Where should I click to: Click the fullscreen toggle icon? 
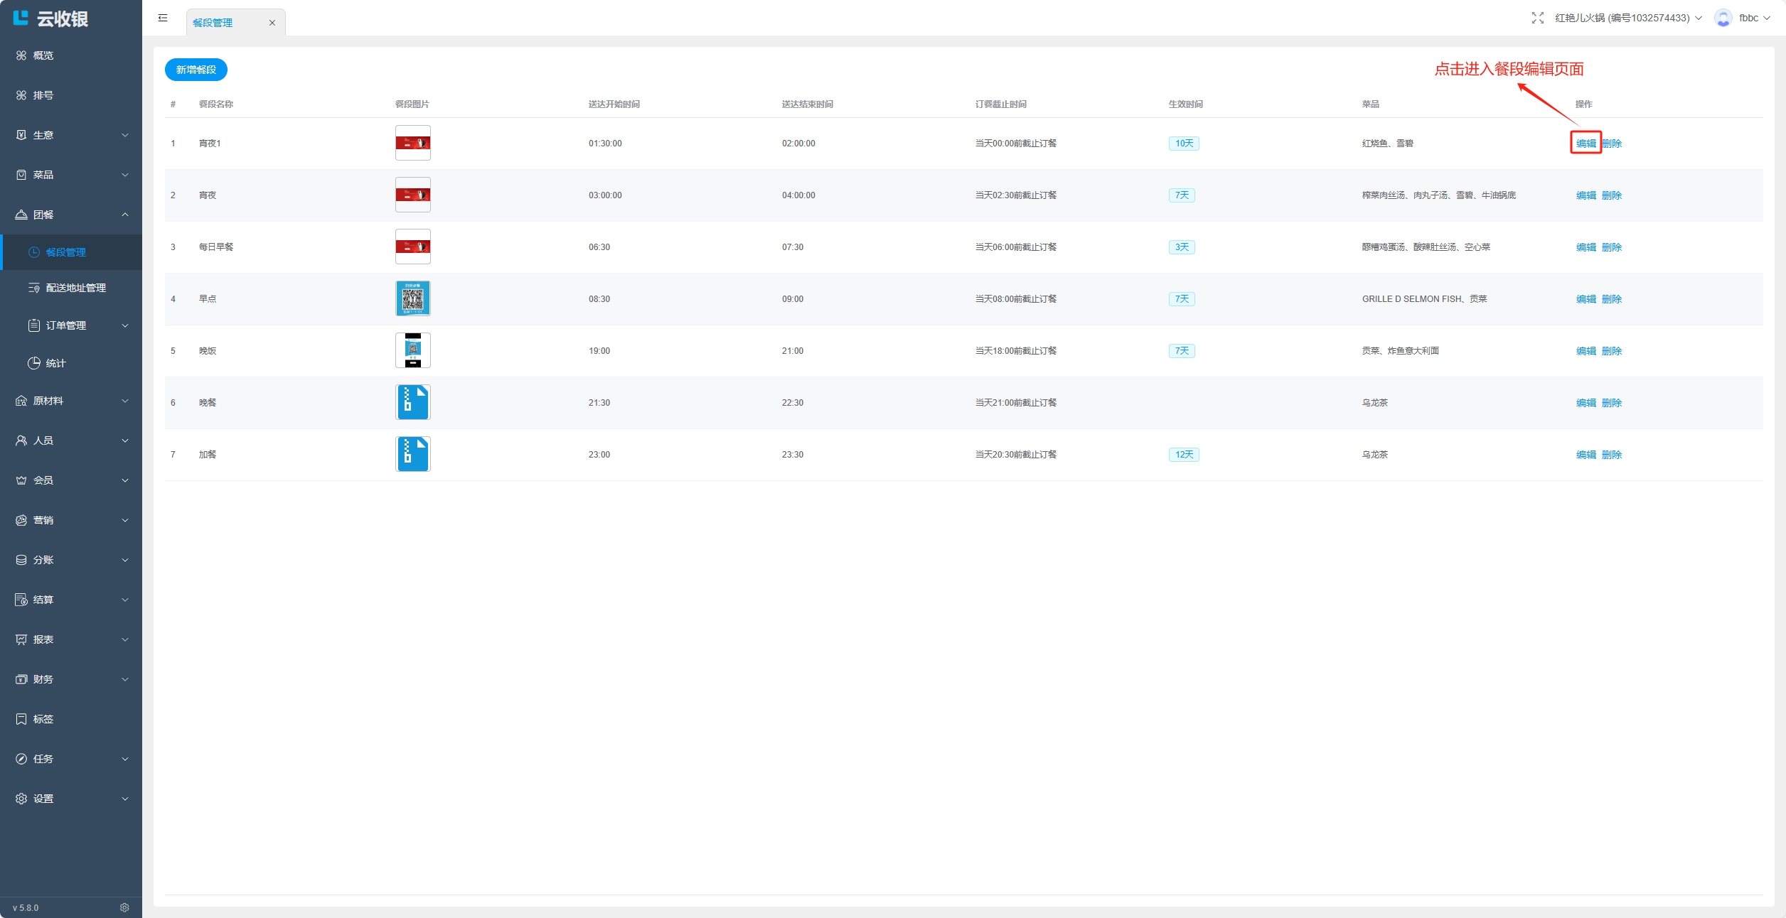point(1537,18)
